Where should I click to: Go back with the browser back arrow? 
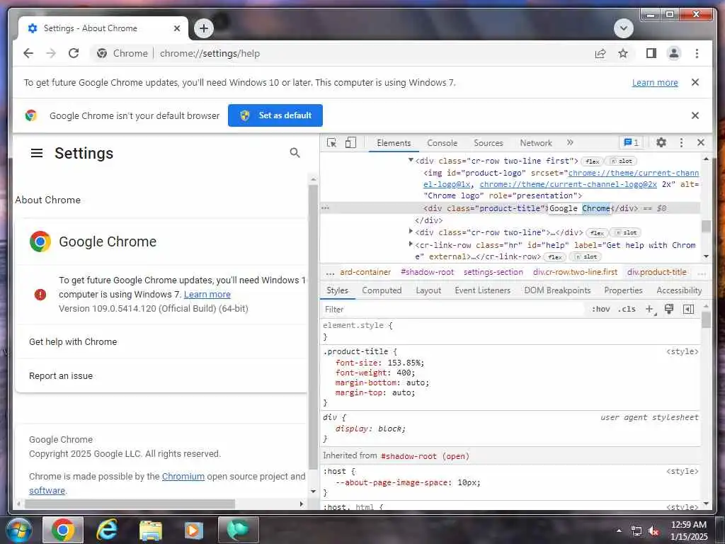[x=28, y=53]
